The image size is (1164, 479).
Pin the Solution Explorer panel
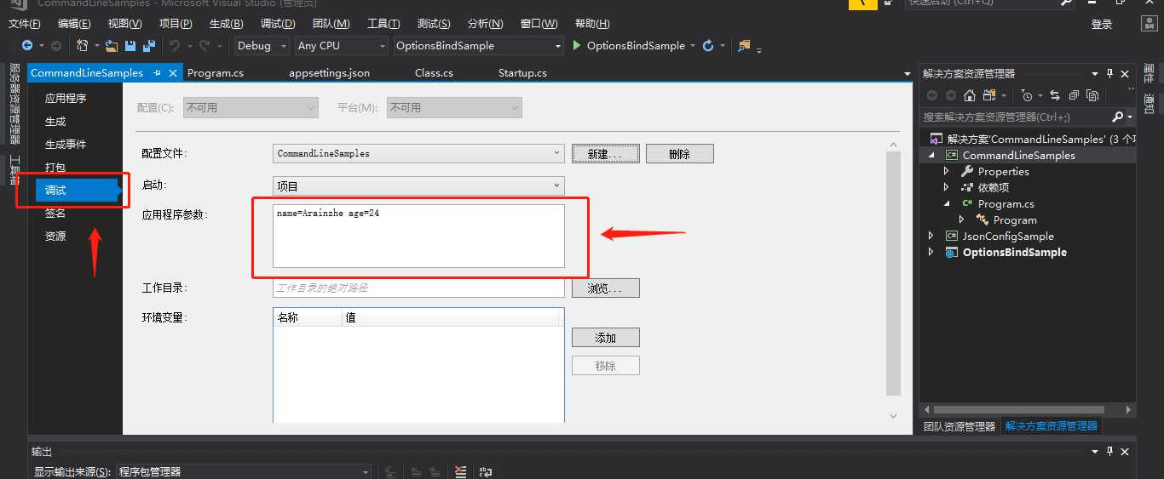pyautogui.click(x=1109, y=74)
